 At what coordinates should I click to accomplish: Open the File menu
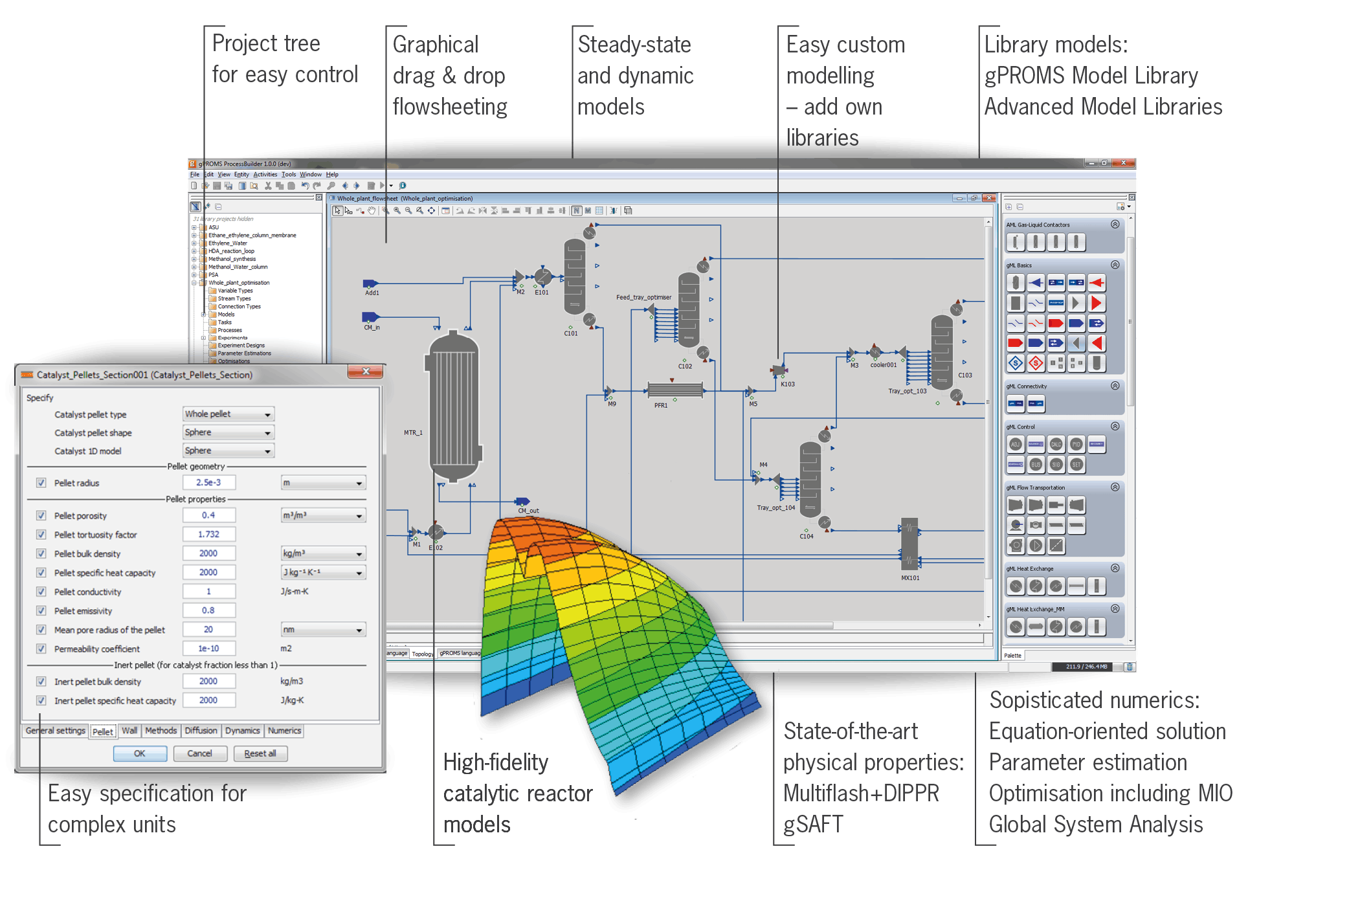[x=194, y=175]
